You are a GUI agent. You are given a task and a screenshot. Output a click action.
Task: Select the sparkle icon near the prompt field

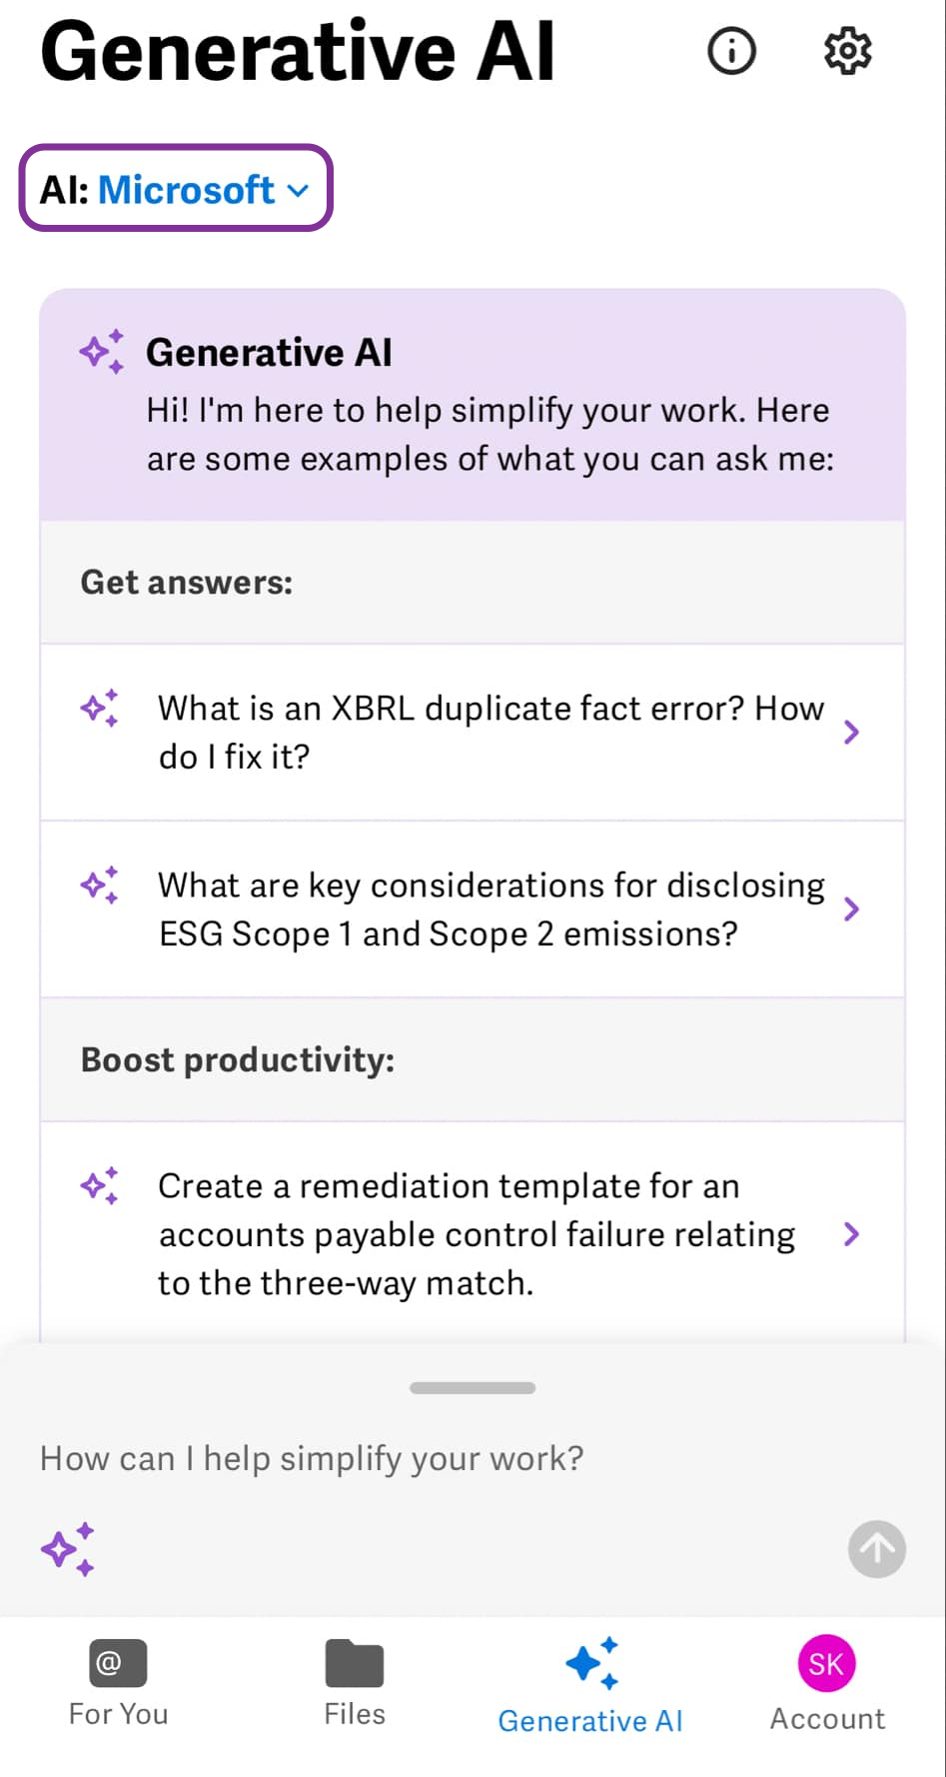pos(66,1549)
